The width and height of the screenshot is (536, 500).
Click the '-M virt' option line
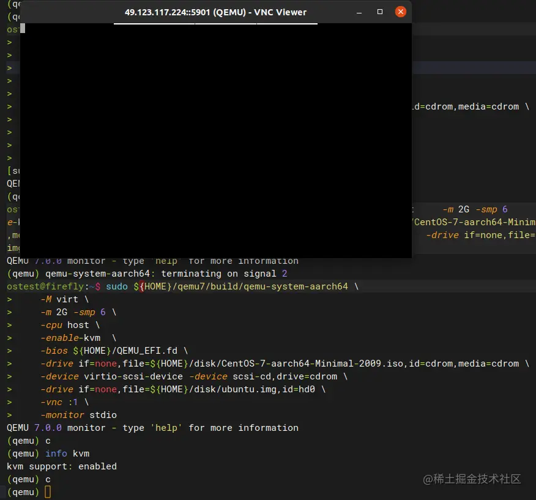(65, 299)
